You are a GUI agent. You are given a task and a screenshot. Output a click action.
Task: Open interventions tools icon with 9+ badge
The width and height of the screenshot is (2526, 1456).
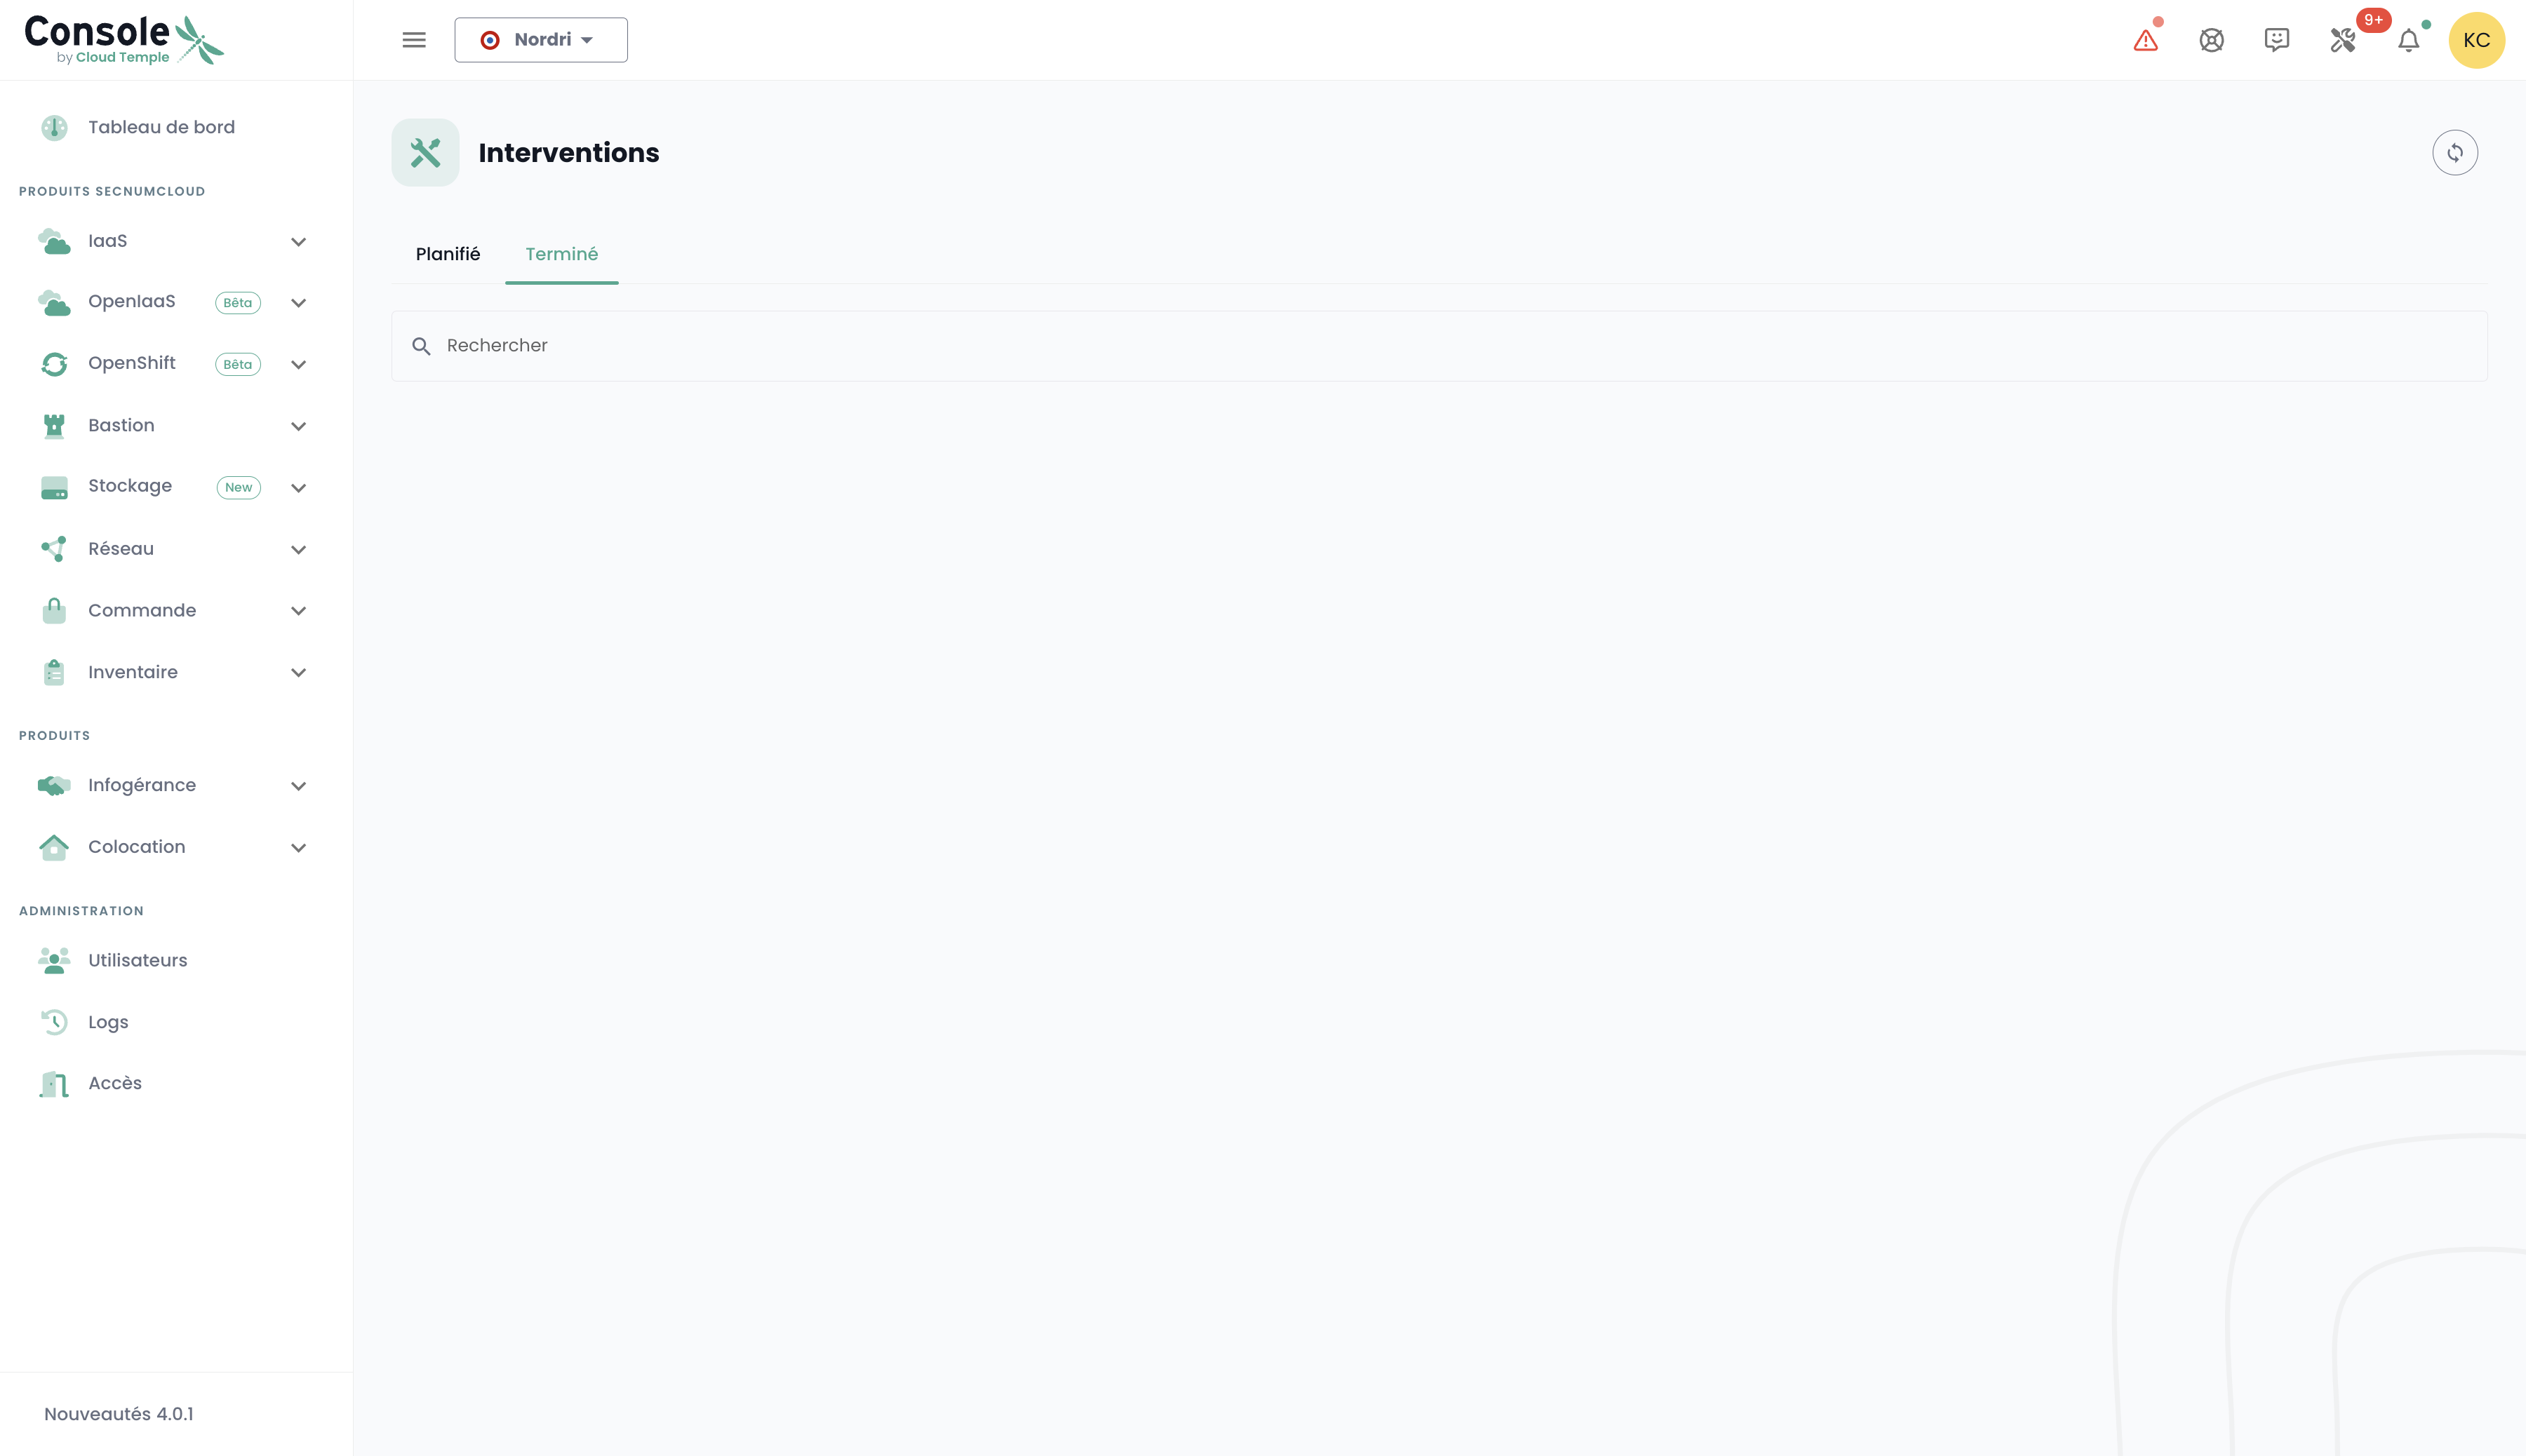coord(2343,41)
